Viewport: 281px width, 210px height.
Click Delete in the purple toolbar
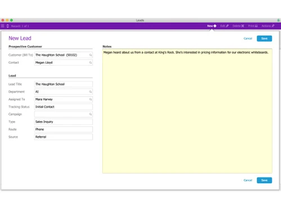pyautogui.click(x=238, y=26)
